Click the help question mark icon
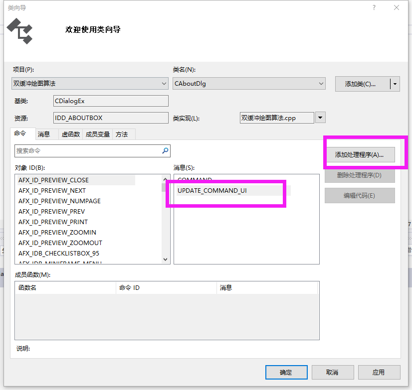The image size is (412, 390). coord(374,7)
